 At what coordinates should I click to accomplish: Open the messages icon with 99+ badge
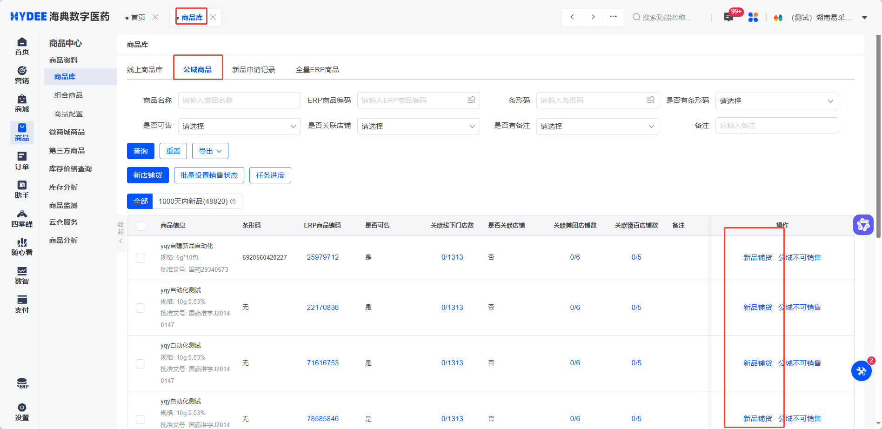pyautogui.click(x=728, y=17)
